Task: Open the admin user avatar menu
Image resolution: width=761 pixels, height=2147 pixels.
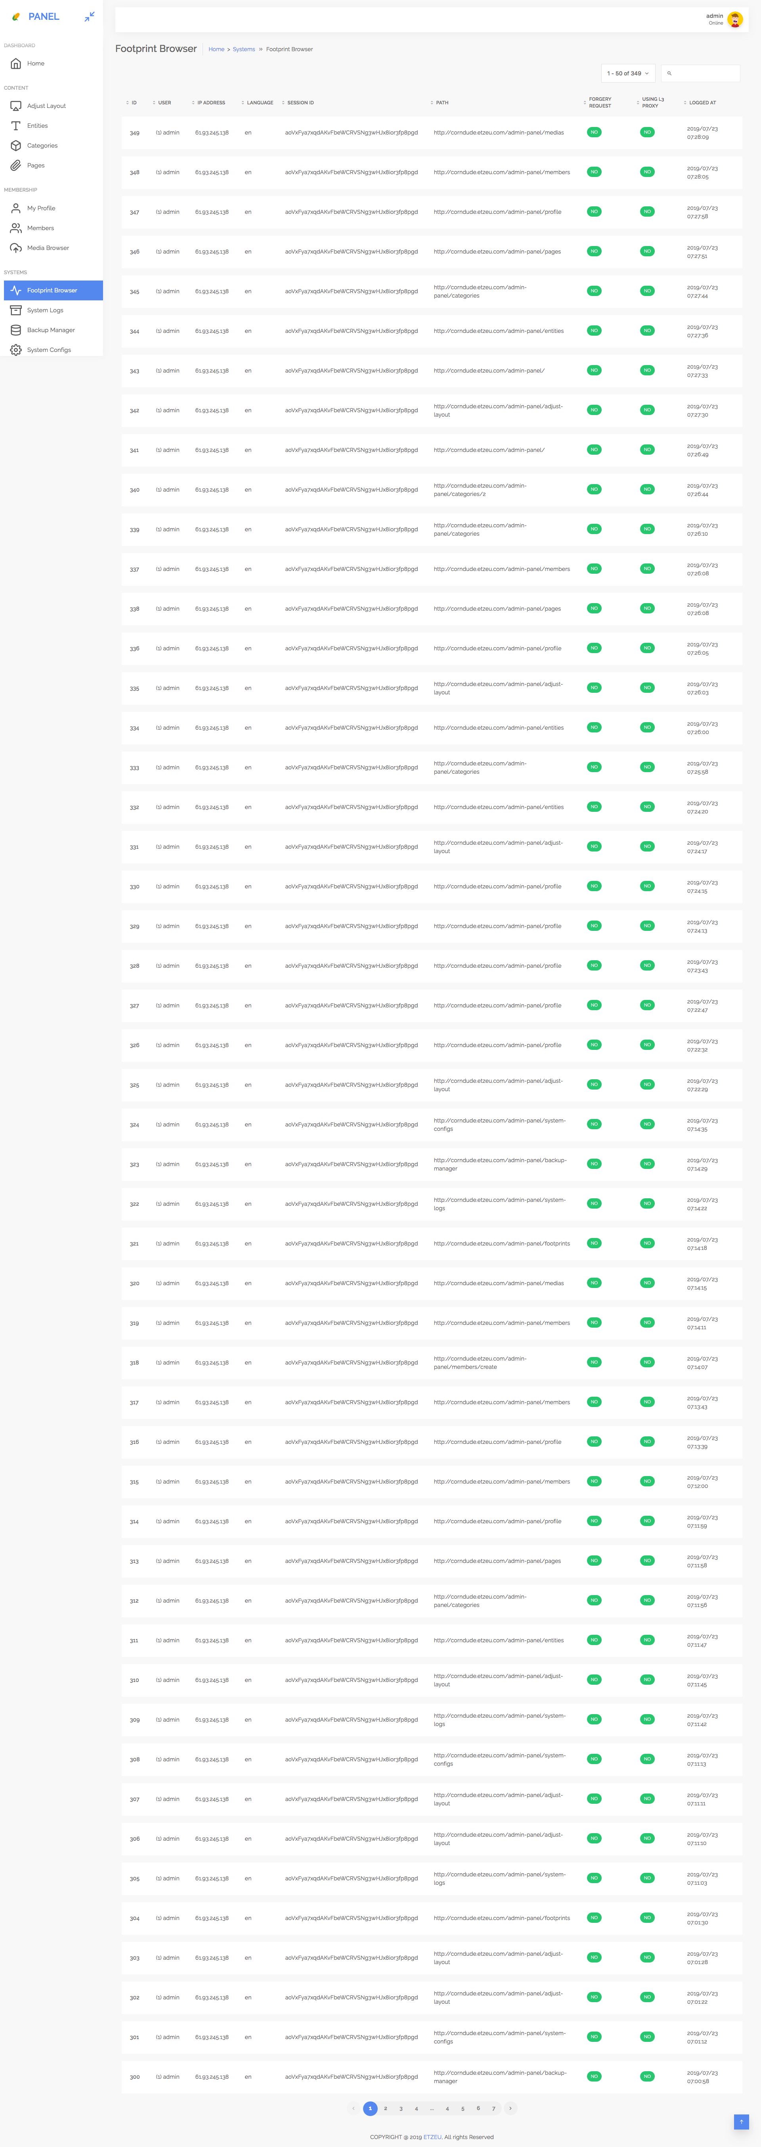Action: coord(734,19)
